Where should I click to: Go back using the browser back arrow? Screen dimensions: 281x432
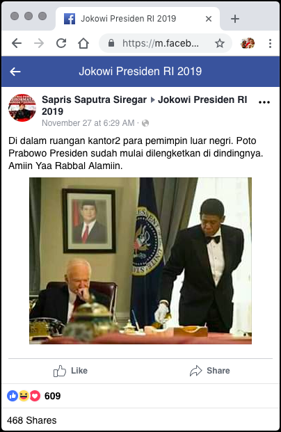point(17,43)
